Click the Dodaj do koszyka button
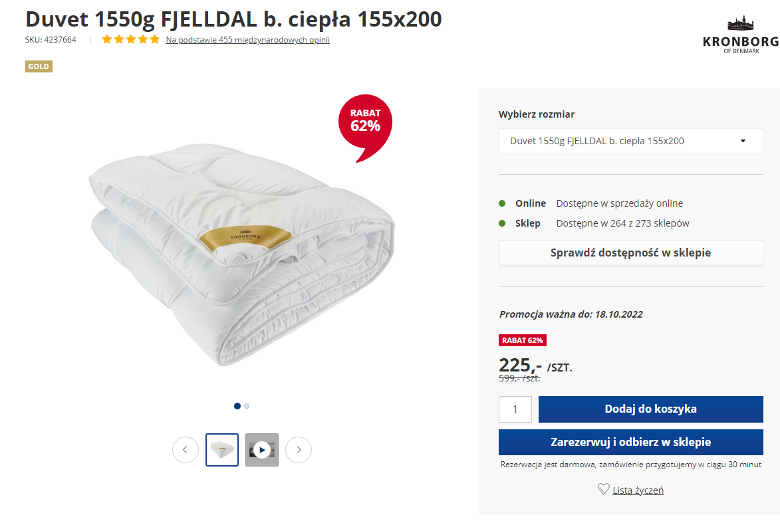Image resolution: width=780 pixels, height=525 pixels. click(x=650, y=409)
